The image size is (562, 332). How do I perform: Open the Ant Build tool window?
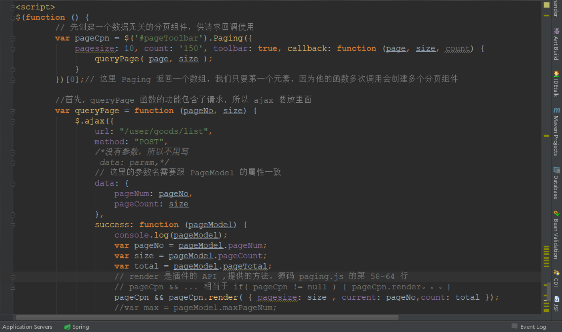click(x=556, y=43)
